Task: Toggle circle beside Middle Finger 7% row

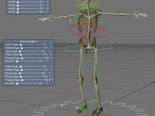Action: pos(5,70)
